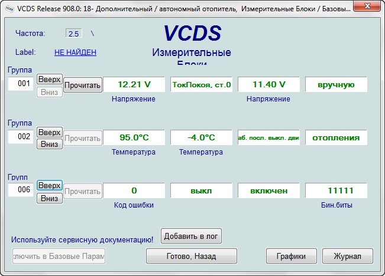The width and height of the screenshot is (385, 276).
Task: Select the включен value field
Action: pyautogui.click(x=269, y=190)
